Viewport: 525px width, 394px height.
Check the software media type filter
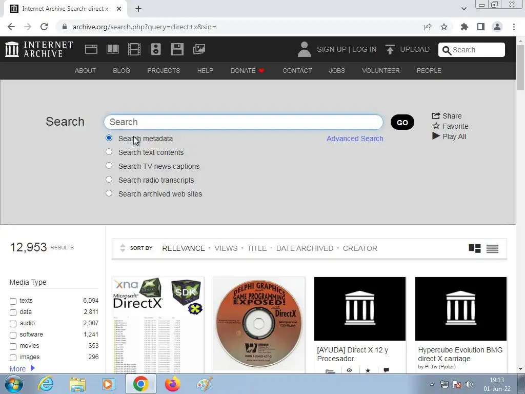coord(13,335)
